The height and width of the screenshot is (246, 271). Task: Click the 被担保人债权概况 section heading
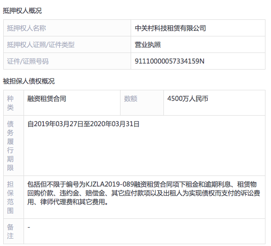click(x=29, y=81)
